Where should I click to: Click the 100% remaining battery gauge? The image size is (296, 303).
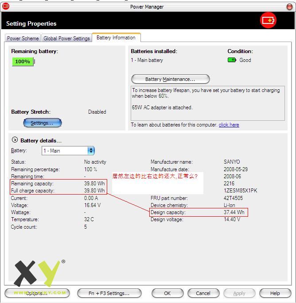[x=23, y=61]
